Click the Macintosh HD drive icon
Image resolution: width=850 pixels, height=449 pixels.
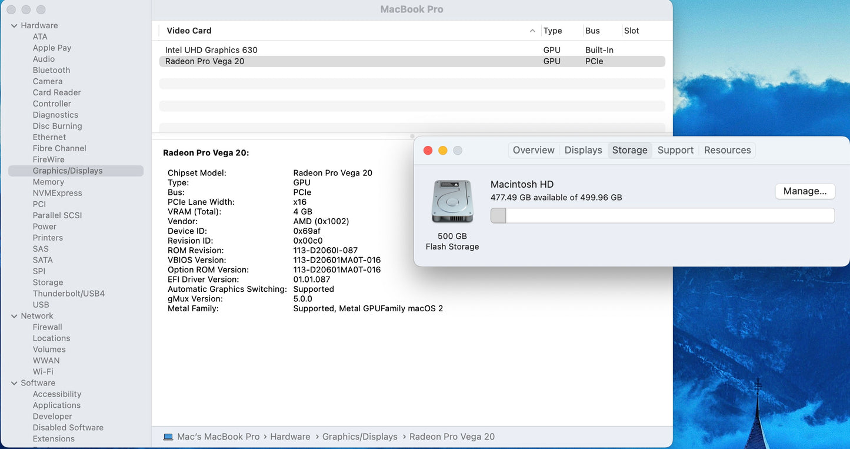[x=452, y=202]
